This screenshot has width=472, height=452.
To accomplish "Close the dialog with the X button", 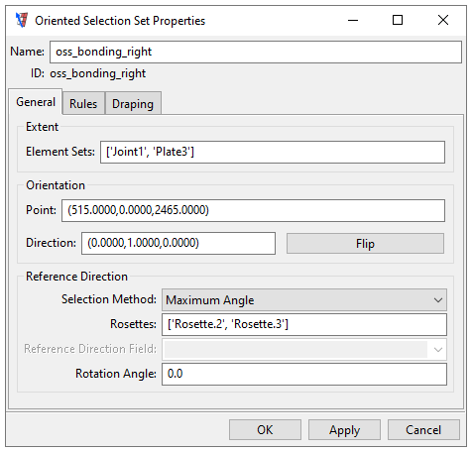I will click(x=443, y=20).
